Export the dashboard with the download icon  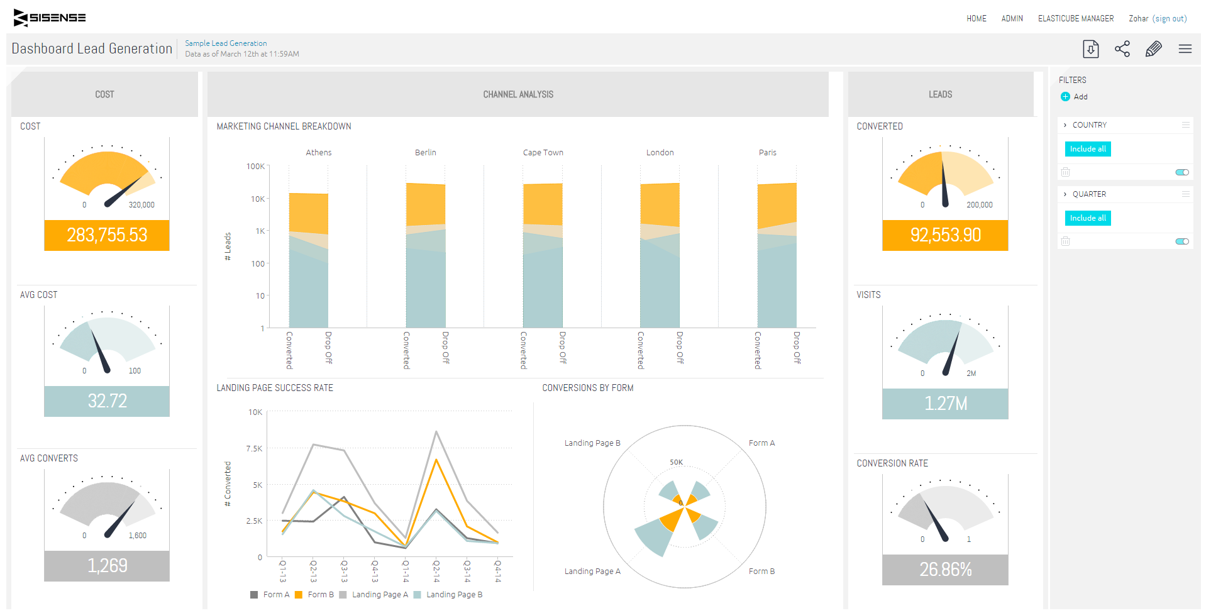click(1091, 49)
